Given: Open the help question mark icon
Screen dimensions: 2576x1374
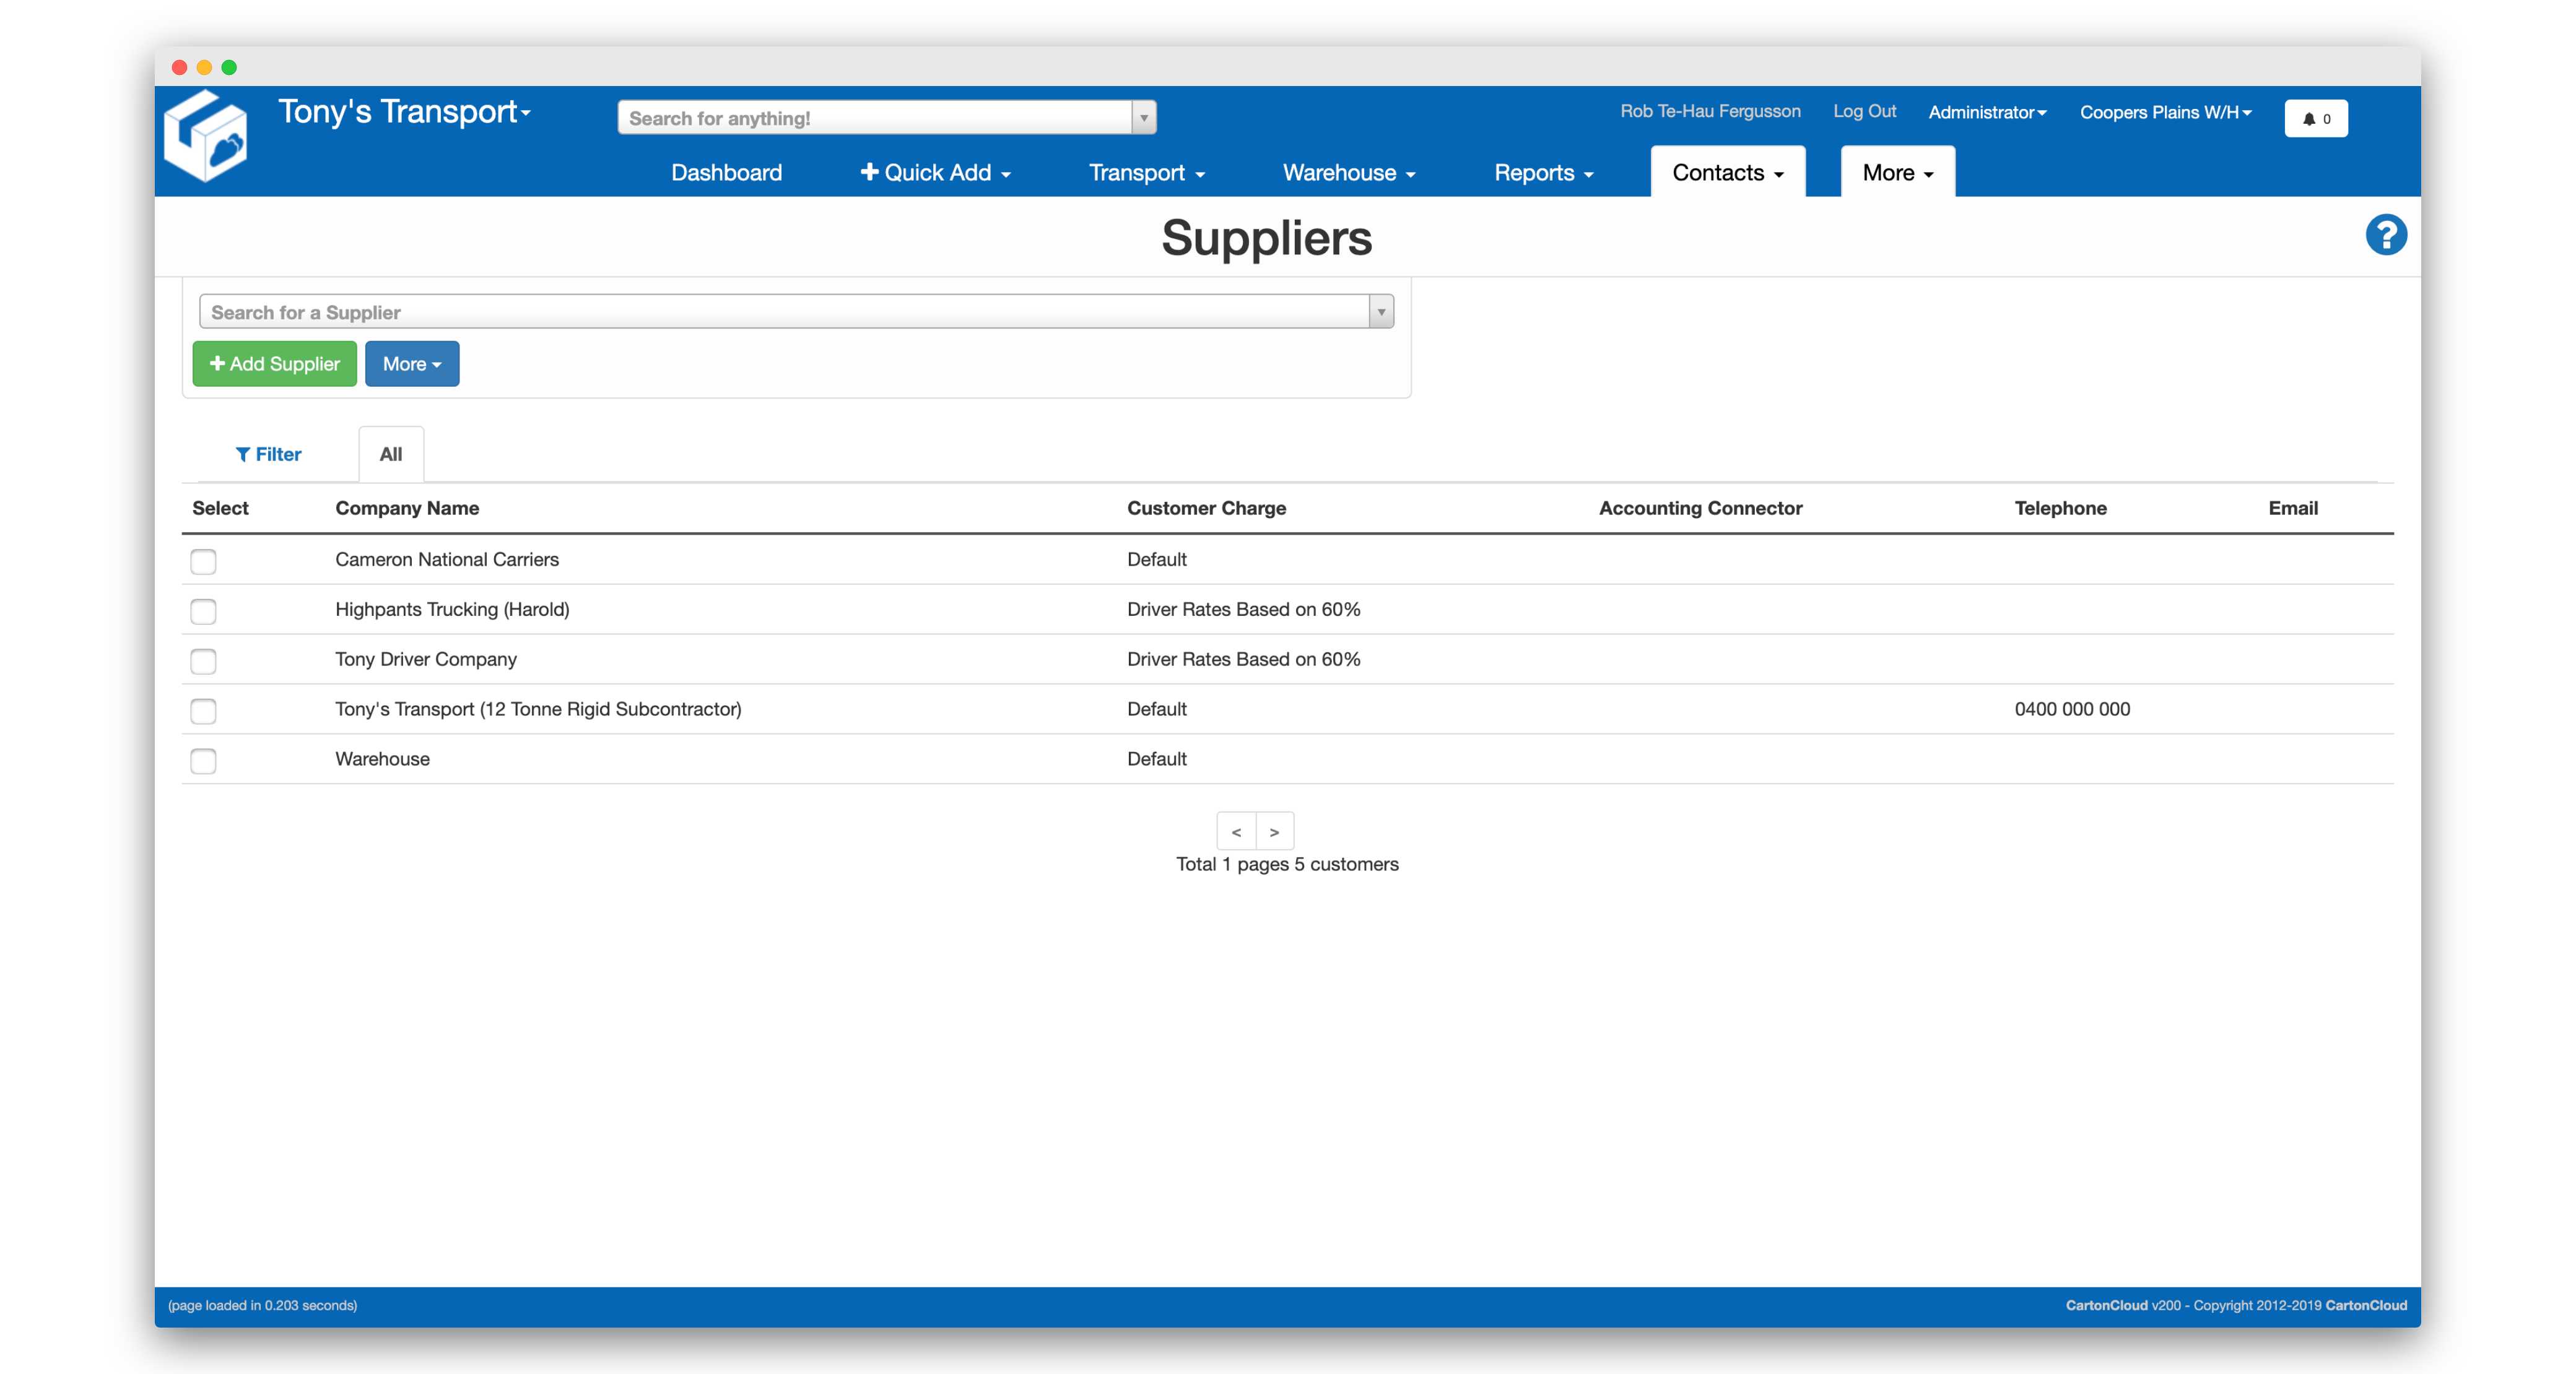Looking at the screenshot, I should tap(2387, 234).
